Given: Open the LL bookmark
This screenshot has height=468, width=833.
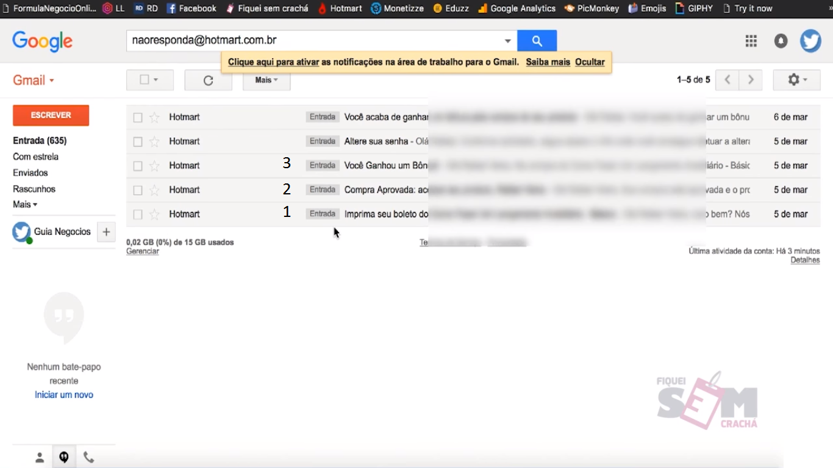Looking at the screenshot, I should 113,9.
